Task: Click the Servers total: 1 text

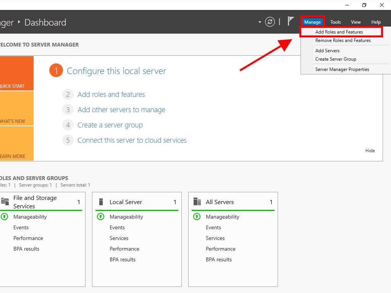Action: tap(75, 185)
